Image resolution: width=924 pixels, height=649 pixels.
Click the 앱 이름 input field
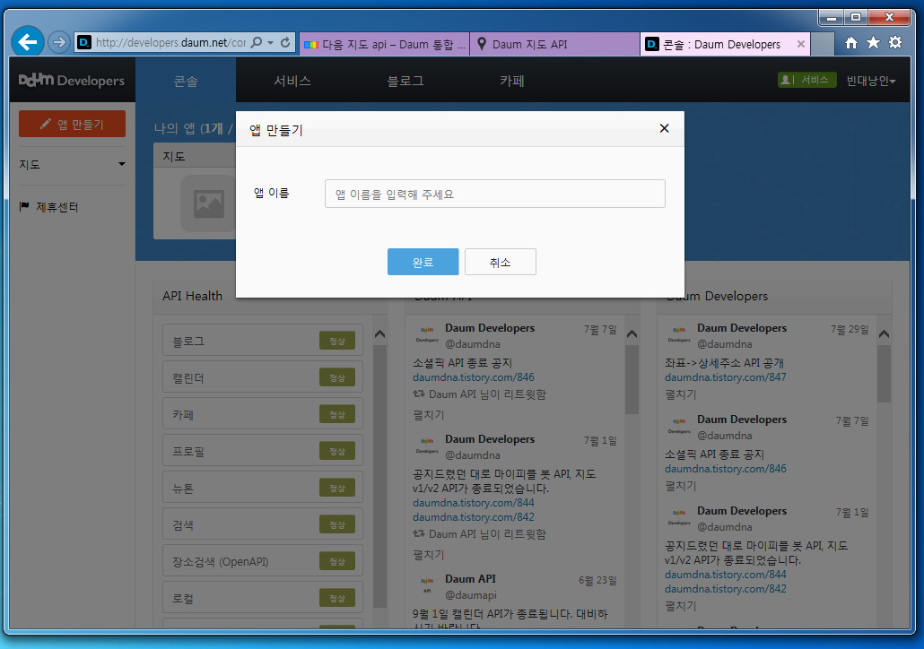494,193
